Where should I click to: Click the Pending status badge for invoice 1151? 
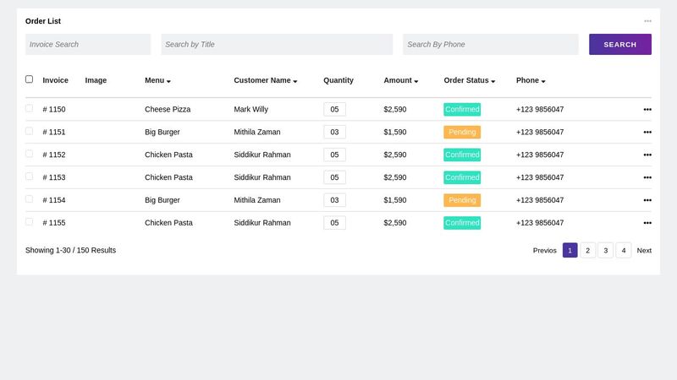[x=462, y=133]
